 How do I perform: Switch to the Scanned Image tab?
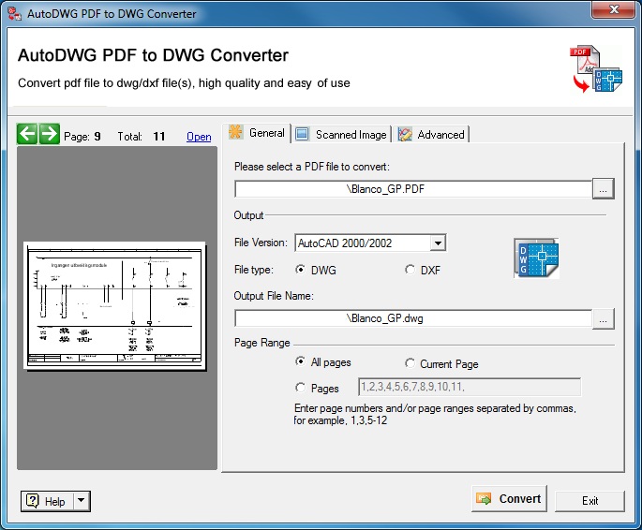tap(341, 135)
